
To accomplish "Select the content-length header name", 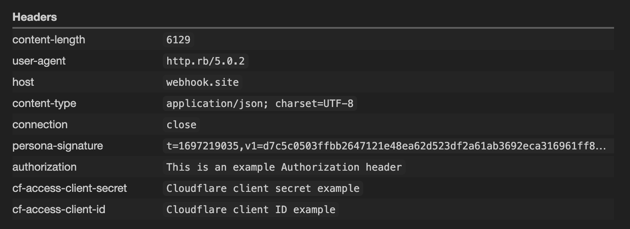I will [49, 40].
